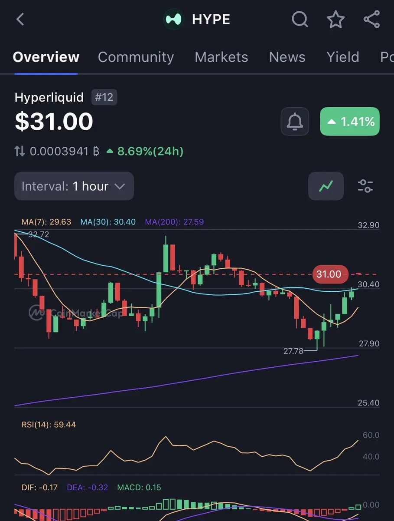Image resolution: width=394 pixels, height=521 pixels.
Task: Tap the Hyperliquid name label
Action: pos(49,97)
